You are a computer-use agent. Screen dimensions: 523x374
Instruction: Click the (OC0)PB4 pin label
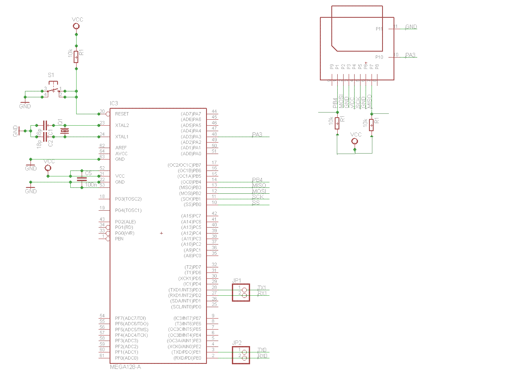point(190,182)
